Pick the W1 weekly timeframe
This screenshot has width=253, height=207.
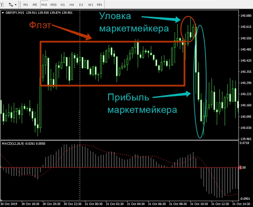pyautogui.click(x=90, y=5)
